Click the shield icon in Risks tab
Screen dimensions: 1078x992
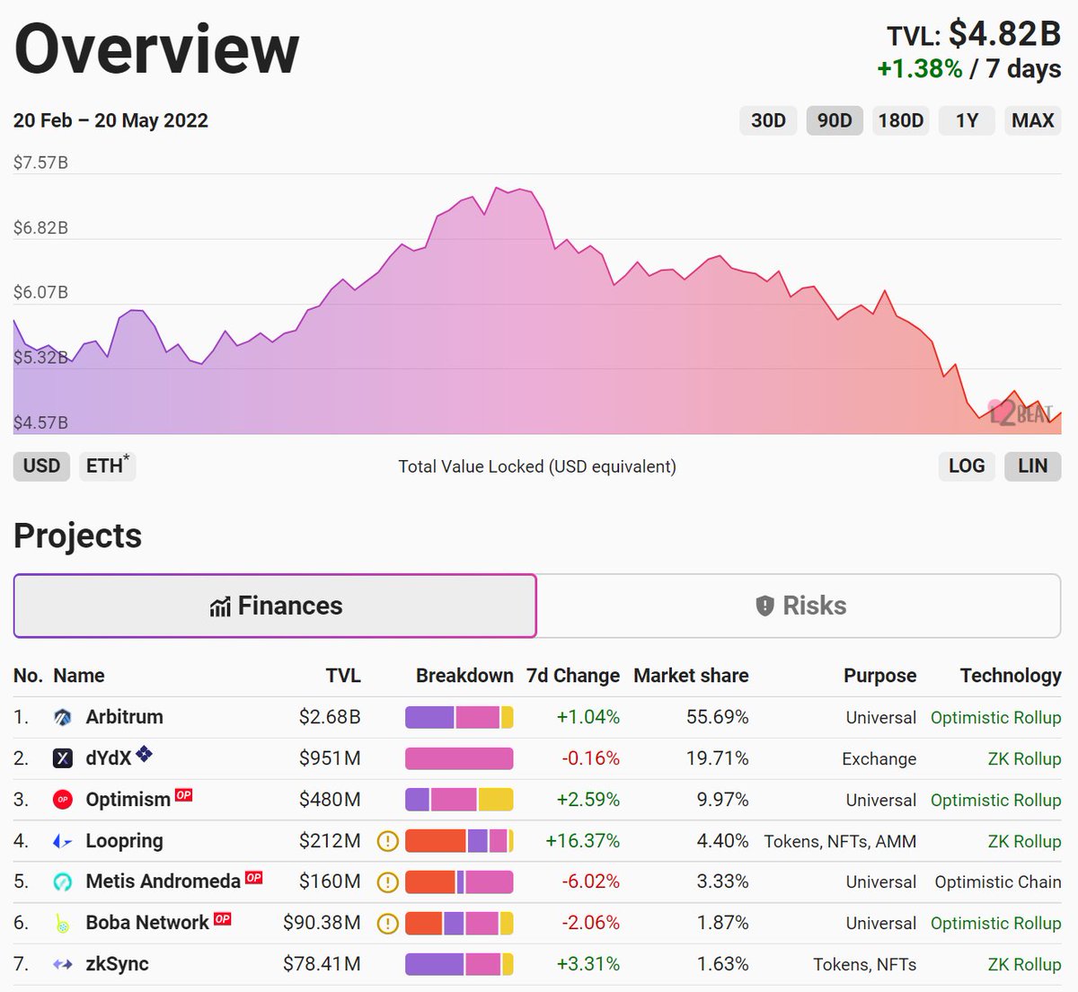coord(764,606)
